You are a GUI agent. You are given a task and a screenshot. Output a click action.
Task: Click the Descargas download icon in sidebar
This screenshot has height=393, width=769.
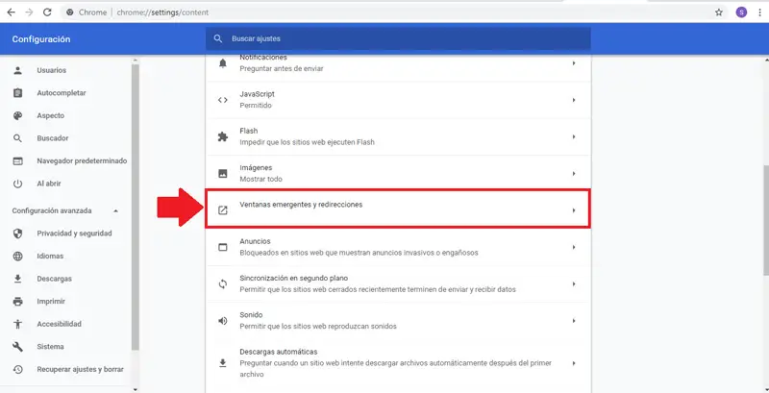(x=17, y=279)
